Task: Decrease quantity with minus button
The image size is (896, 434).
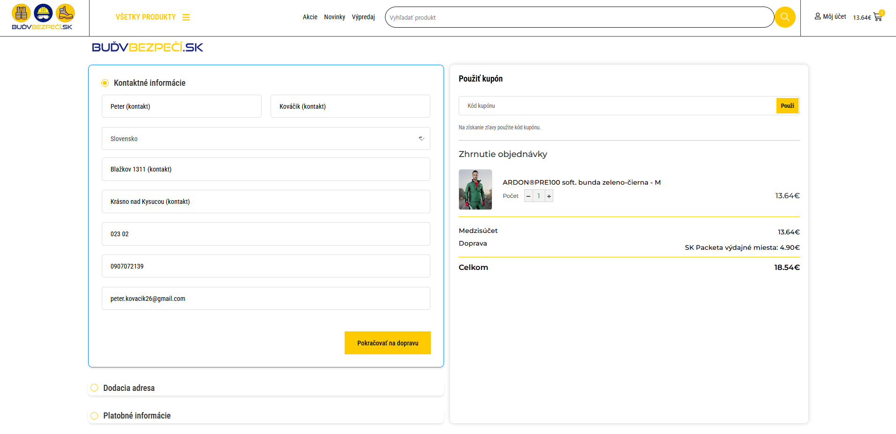Action: click(x=528, y=196)
